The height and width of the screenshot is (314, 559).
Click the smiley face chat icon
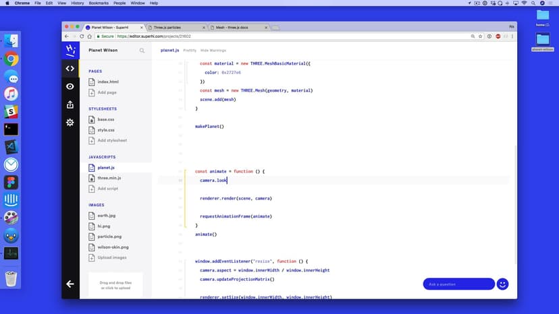click(502, 284)
